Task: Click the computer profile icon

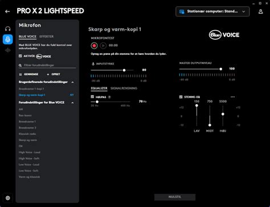Action: (x=182, y=11)
